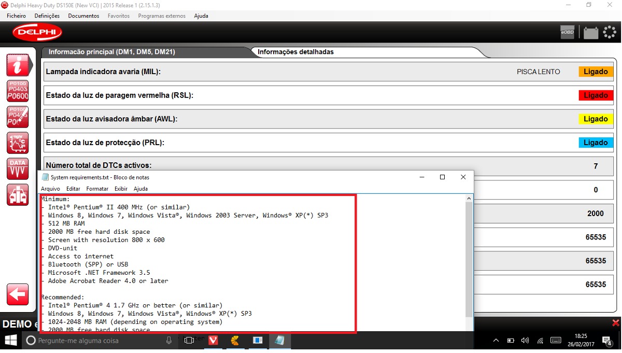The image size is (622, 353).
Task: Maximize the Notepad window
Action: pyautogui.click(x=442, y=177)
